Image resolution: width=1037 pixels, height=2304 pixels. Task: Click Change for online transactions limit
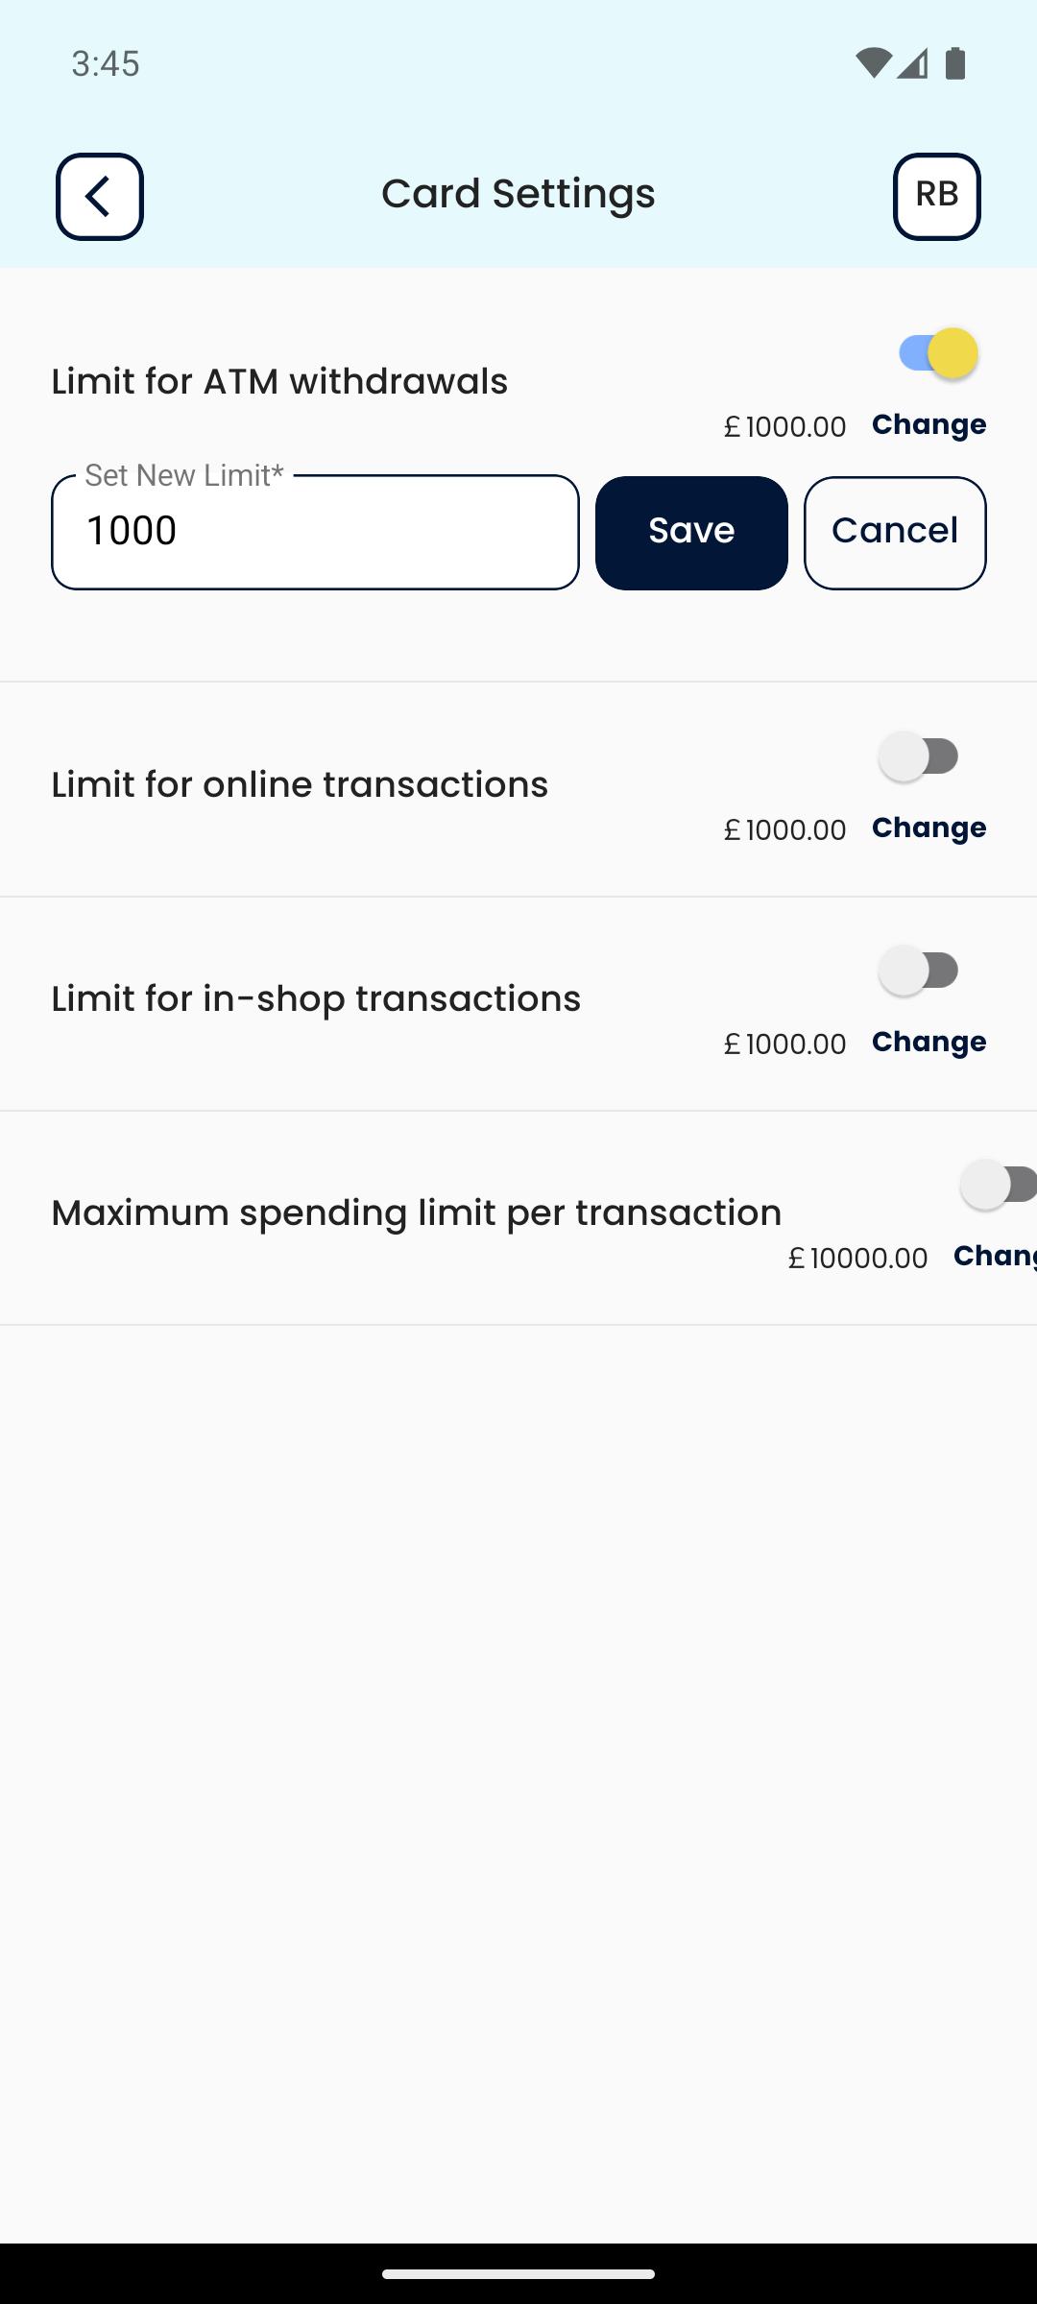928,828
